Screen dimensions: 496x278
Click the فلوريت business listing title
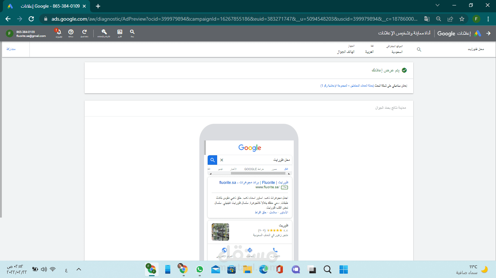[284, 226]
